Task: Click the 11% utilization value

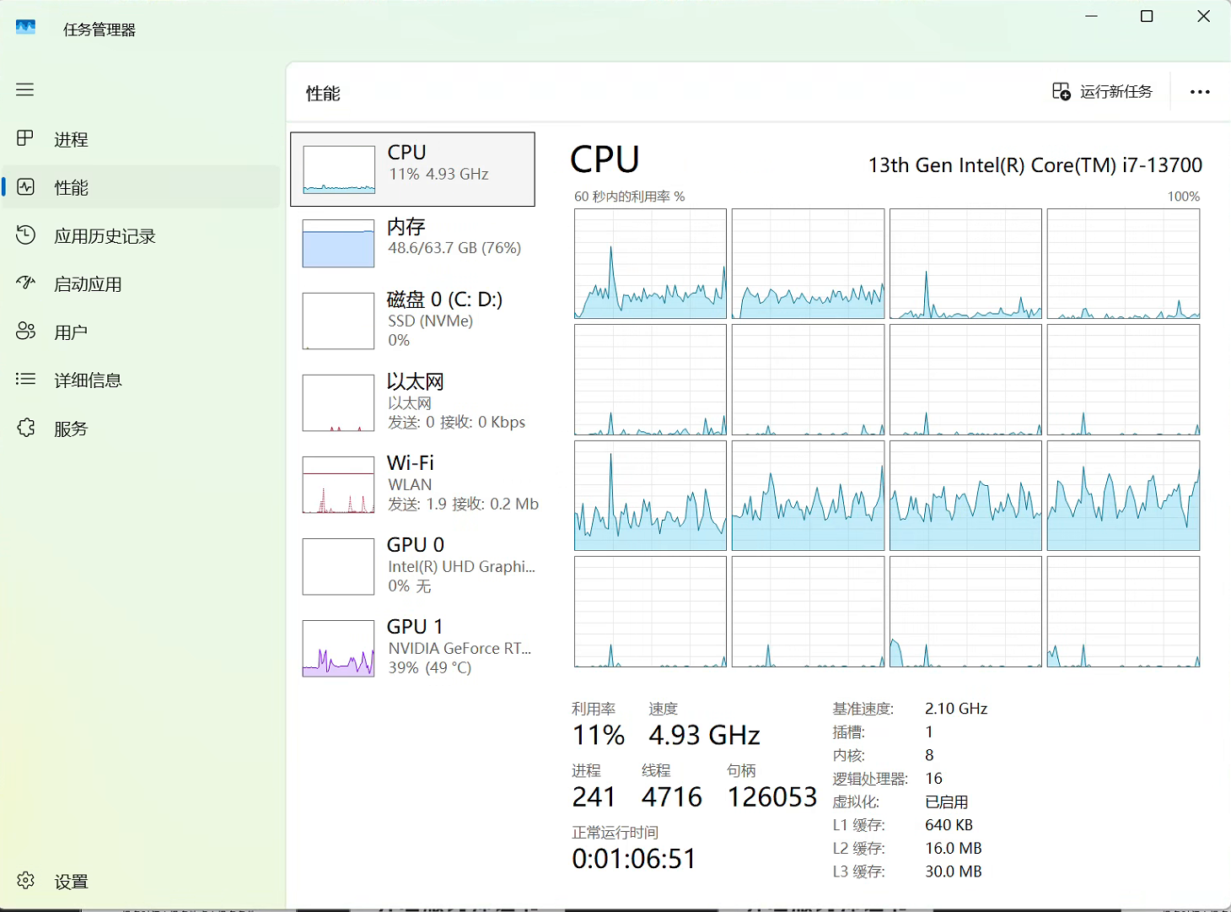Action: click(x=599, y=736)
